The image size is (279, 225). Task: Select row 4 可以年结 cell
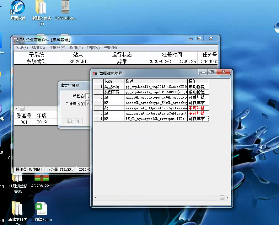coord(198,103)
